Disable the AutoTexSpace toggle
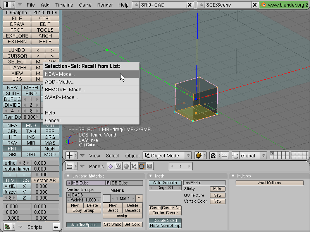Image resolution: width=310 pixels, height=232 pixels. pos(84,225)
